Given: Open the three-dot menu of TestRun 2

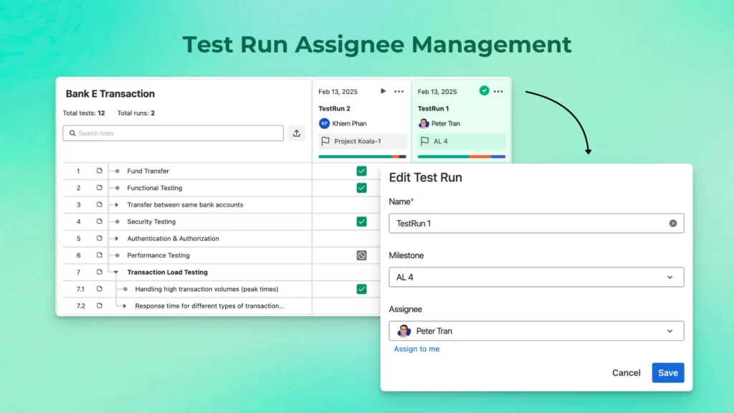Looking at the screenshot, I should click(399, 91).
